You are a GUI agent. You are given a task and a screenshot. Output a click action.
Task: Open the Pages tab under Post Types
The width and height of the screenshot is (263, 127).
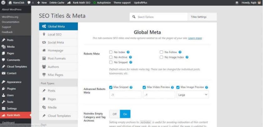coord(58,99)
